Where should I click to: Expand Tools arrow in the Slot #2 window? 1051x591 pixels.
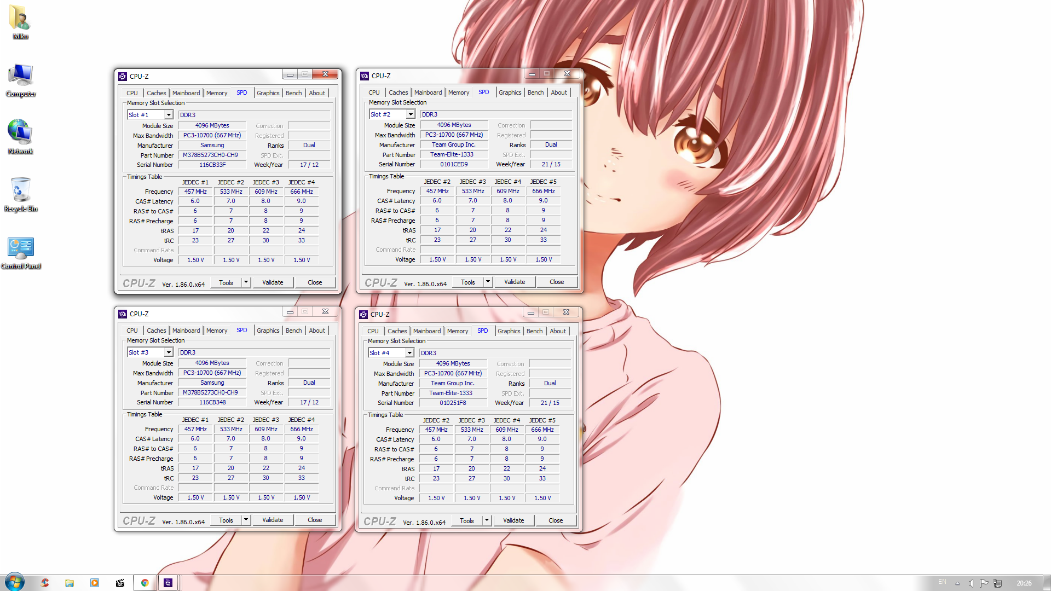point(488,282)
